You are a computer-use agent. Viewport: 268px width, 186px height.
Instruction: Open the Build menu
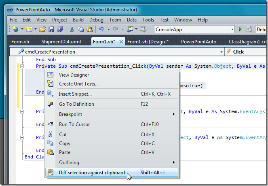tap(78, 20)
